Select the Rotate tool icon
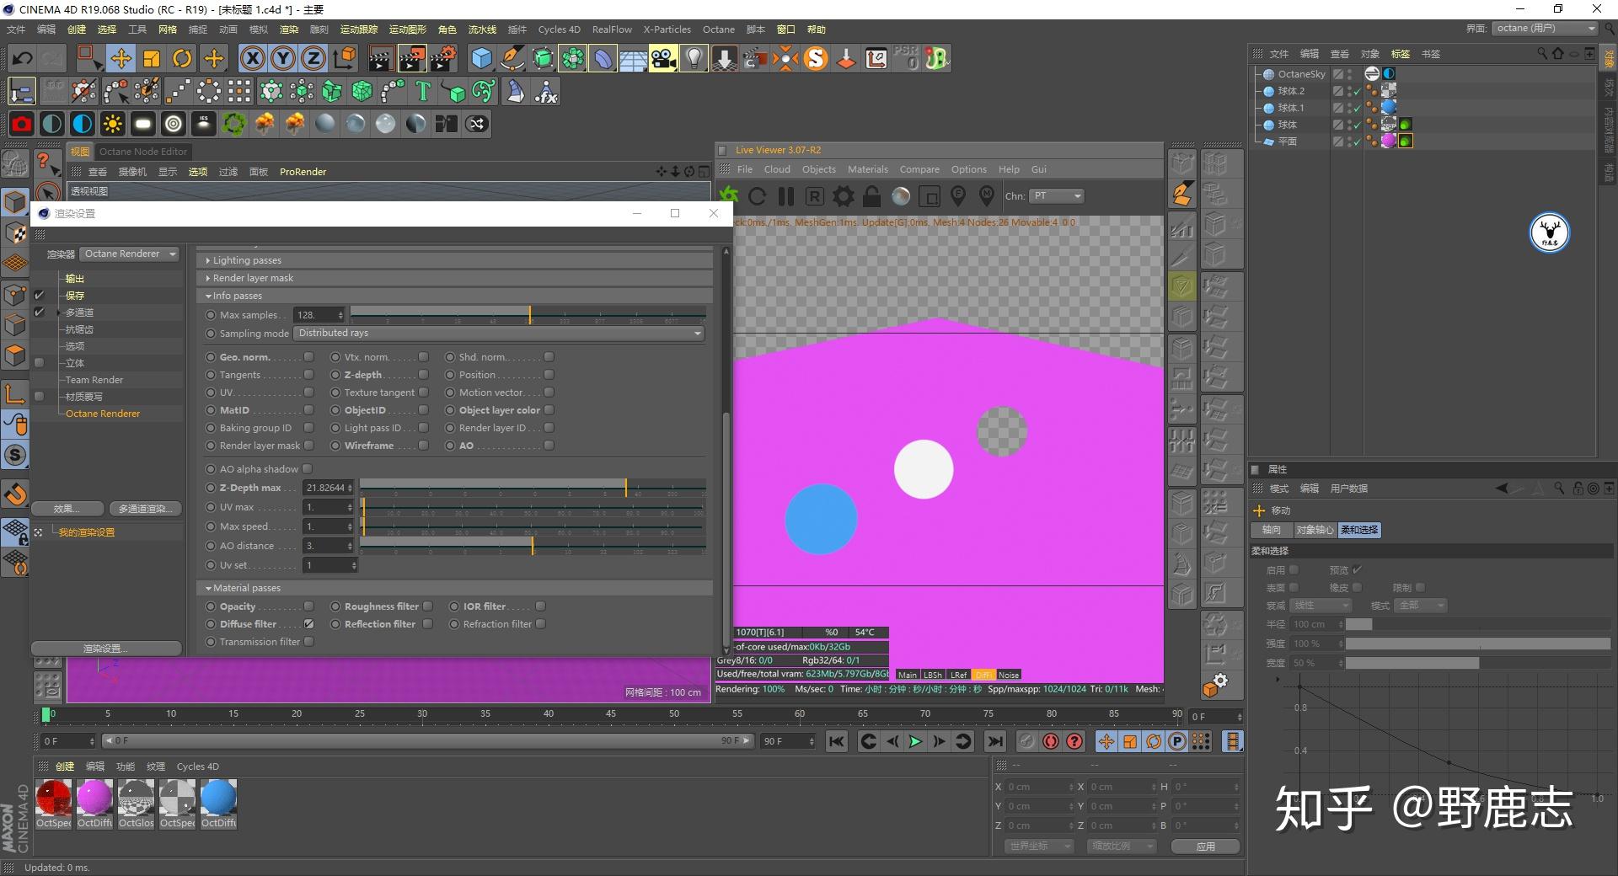Viewport: 1618px width, 876px height. pos(182,59)
